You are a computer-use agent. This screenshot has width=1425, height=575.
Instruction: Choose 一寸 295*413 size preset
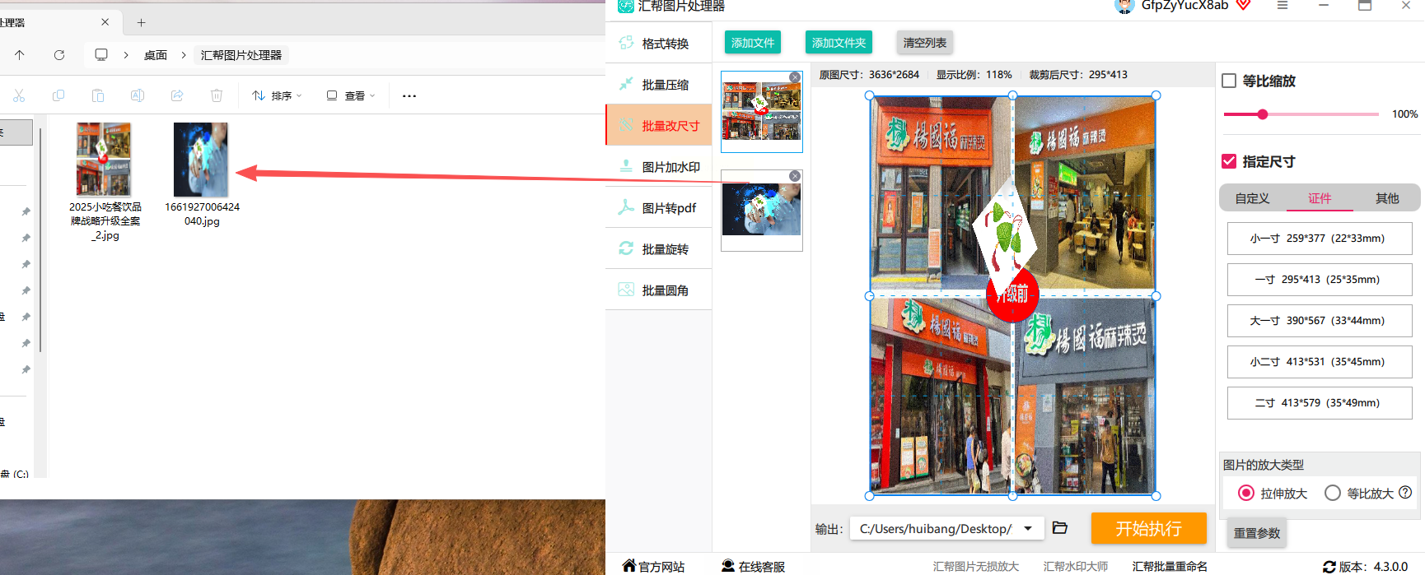pyautogui.click(x=1320, y=280)
